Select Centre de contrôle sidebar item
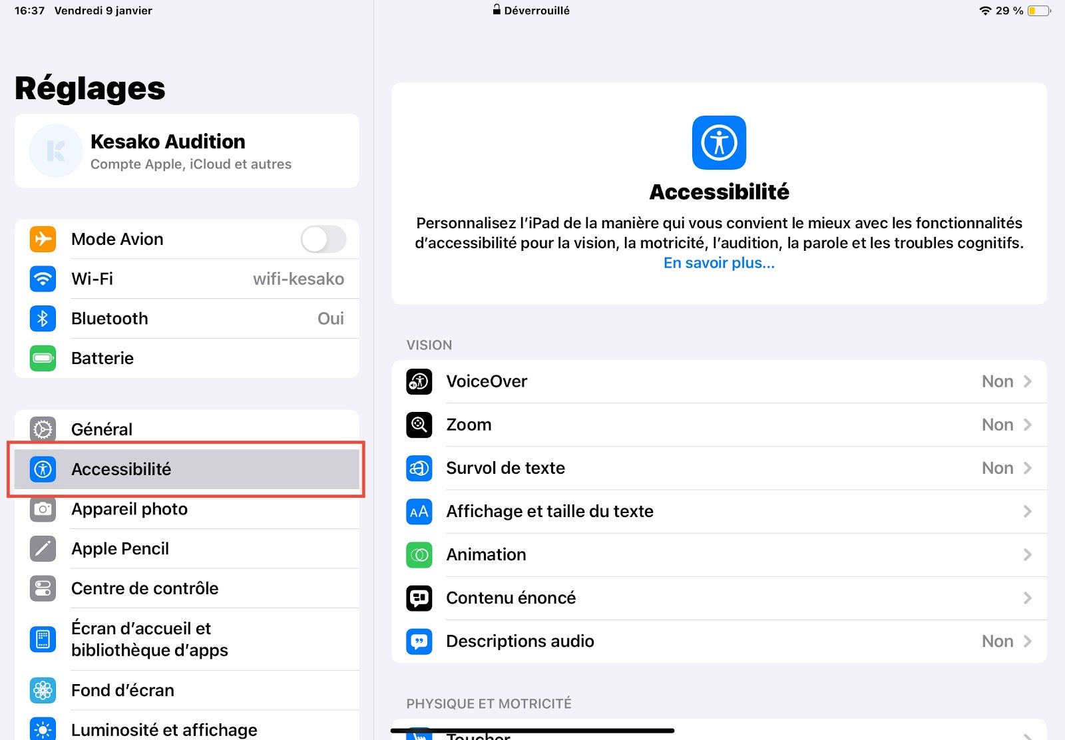Screen dimensions: 1065x740 click(187, 588)
